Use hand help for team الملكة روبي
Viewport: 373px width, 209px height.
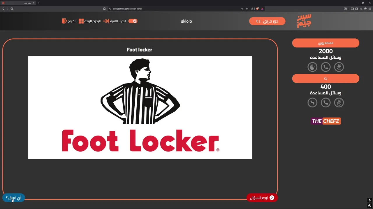[x=312, y=67]
